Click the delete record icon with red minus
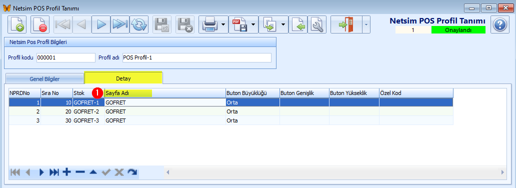The width and height of the screenshot is (516, 188). coord(40,24)
